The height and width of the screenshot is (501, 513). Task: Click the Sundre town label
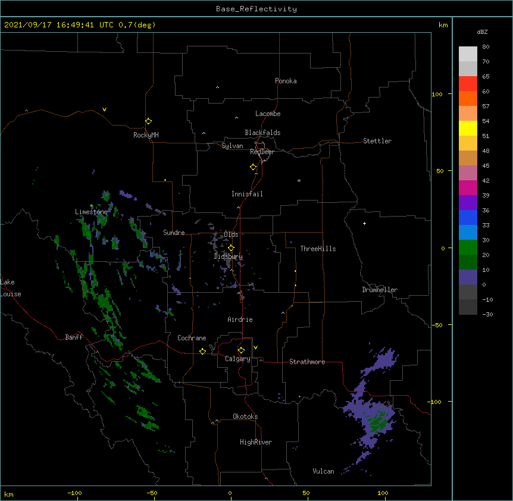coord(174,233)
